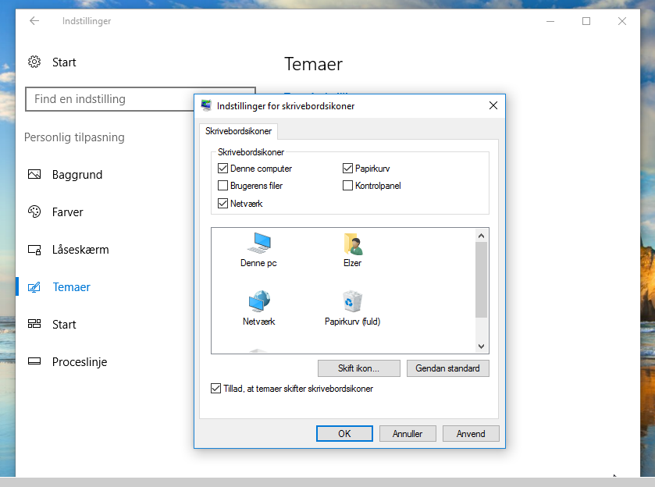The width and height of the screenshot is (655, 487).
Task: Open the Farver settings page
Action: tap(67, 212)
